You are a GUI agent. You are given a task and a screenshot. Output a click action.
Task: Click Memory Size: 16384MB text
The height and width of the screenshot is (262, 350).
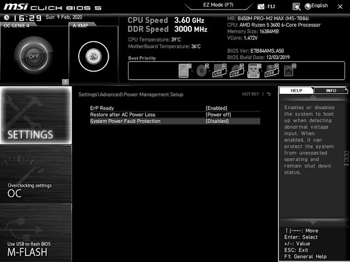[253, 32]
